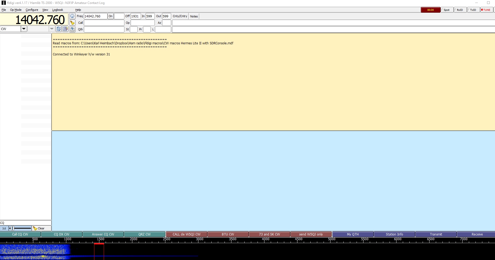
Task: Click the refresh rig mode icon
Action: [59, 29]
